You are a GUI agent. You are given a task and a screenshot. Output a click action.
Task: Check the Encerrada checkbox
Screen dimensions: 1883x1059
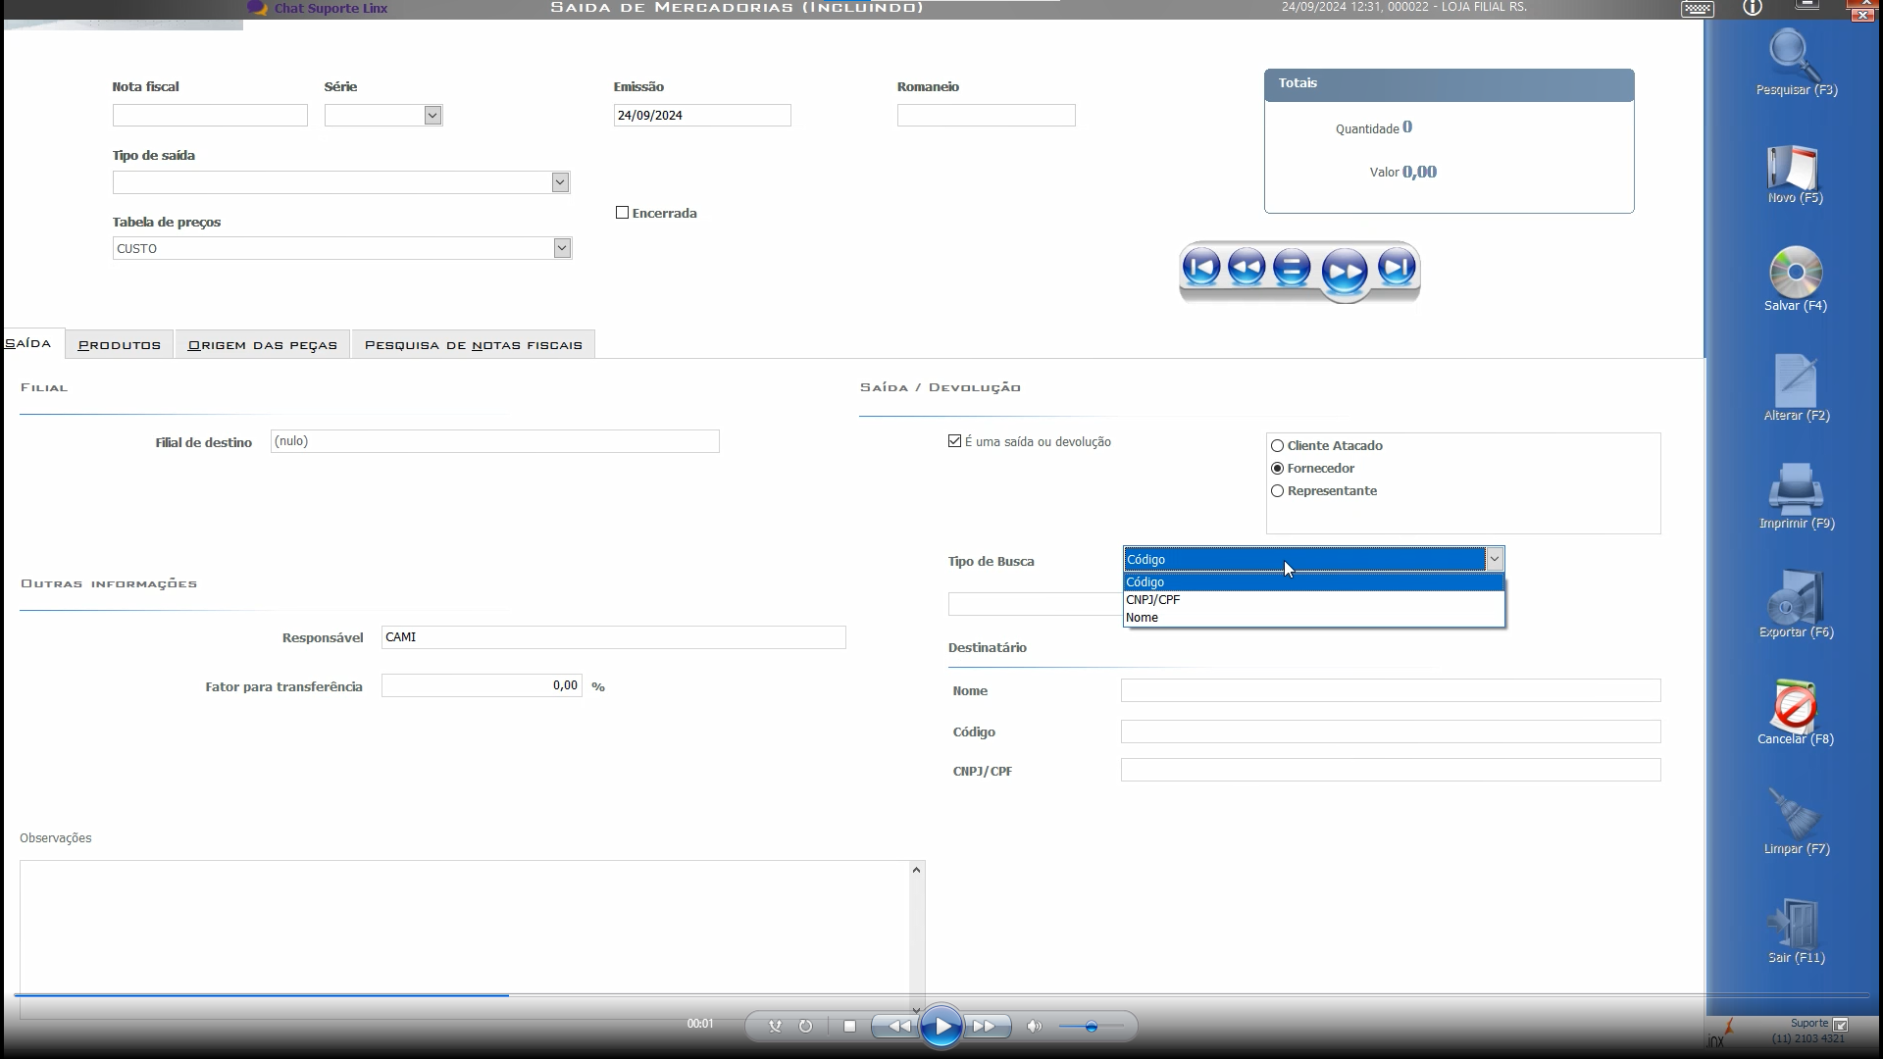622,213
